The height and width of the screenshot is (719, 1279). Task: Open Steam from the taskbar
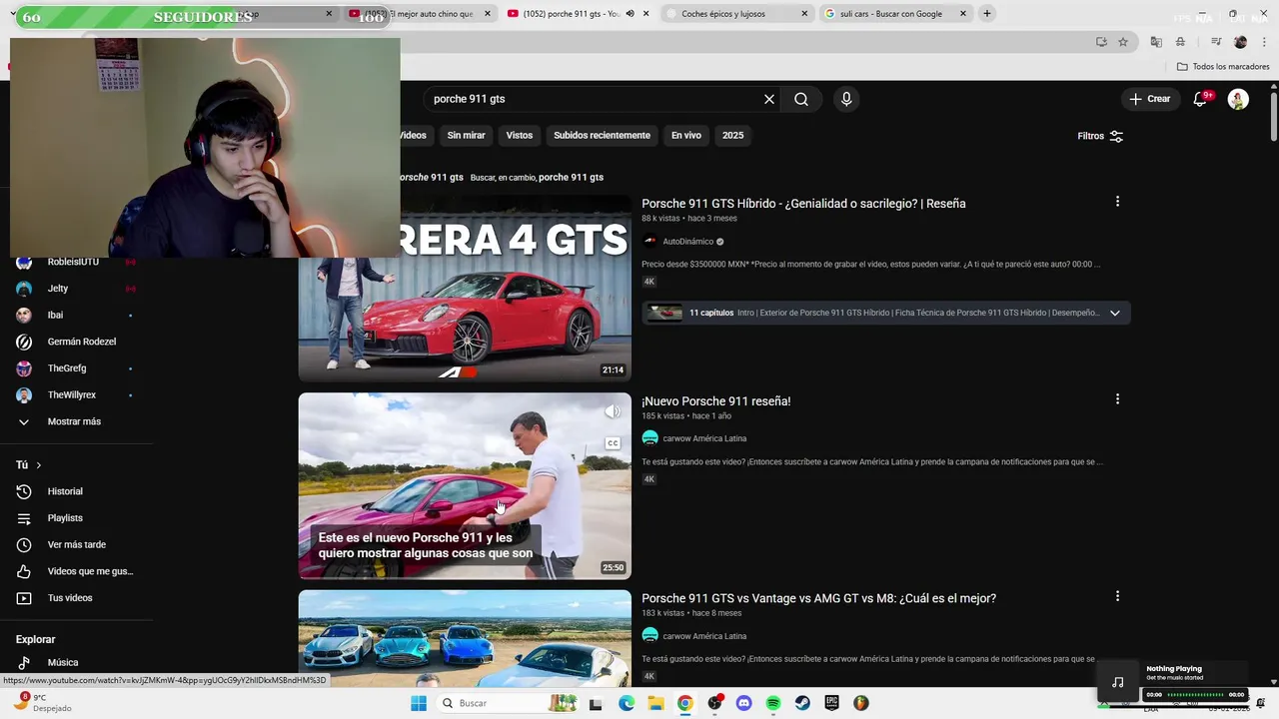tap(802, 703)
